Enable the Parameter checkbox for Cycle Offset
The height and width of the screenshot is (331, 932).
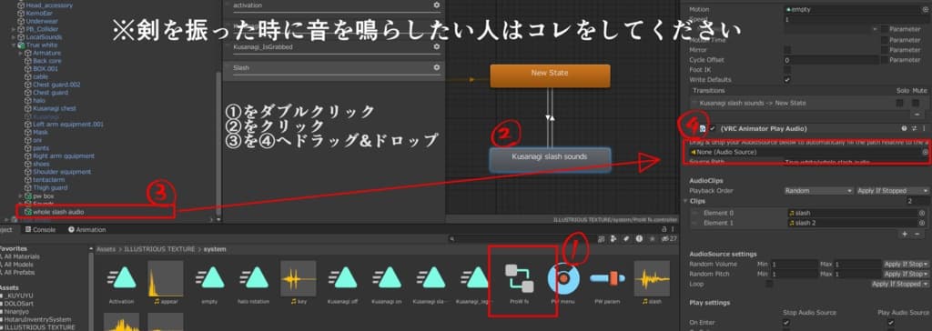885,60
